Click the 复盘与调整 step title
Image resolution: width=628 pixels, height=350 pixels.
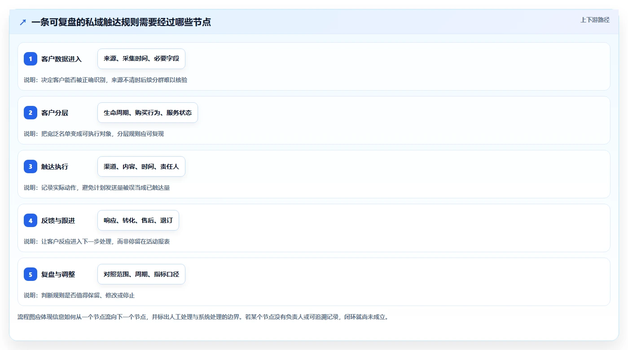coord(58,274)
